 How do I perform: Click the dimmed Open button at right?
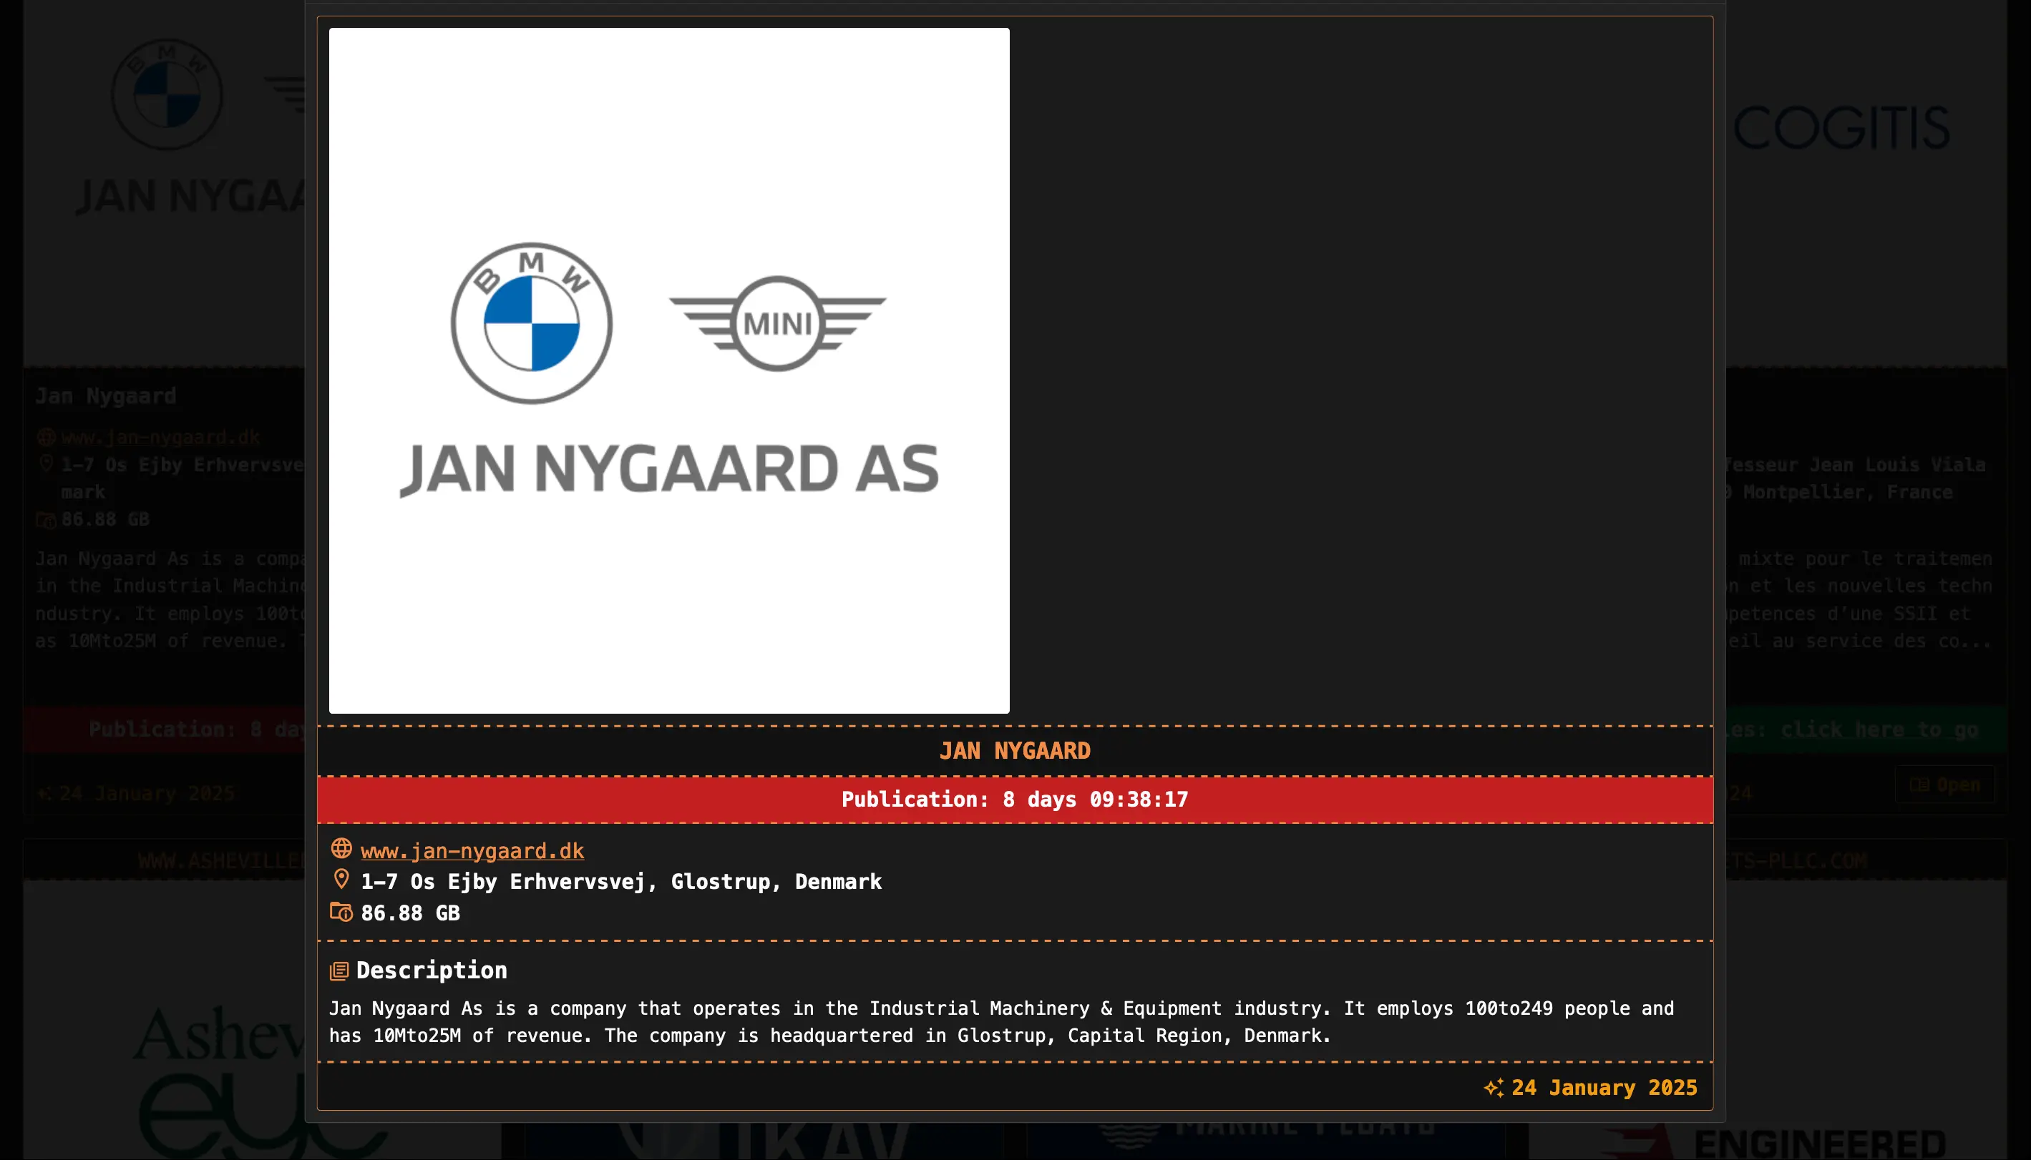1945,785
